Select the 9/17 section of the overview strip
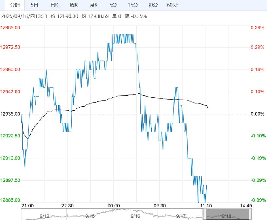The height and width of the screenshot is (221, 267). [180, 214]
